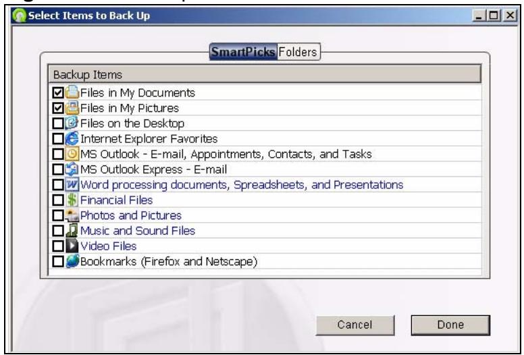The image size is (524, 355).
Task: Switch to the SmartPicks tab
Action: pos(243,52)
